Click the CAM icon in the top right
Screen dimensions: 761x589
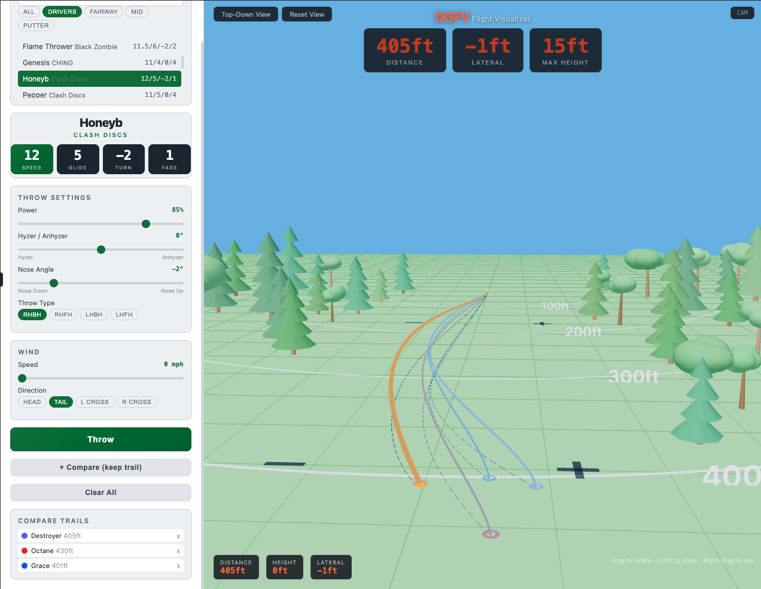tap(742, 13)
